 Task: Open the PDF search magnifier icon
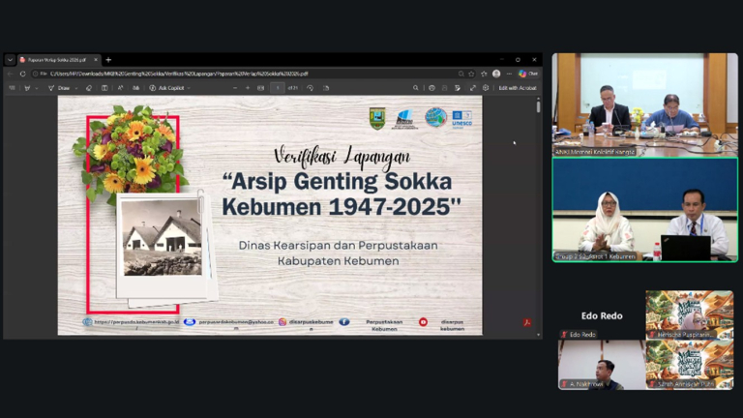point(416,88)
